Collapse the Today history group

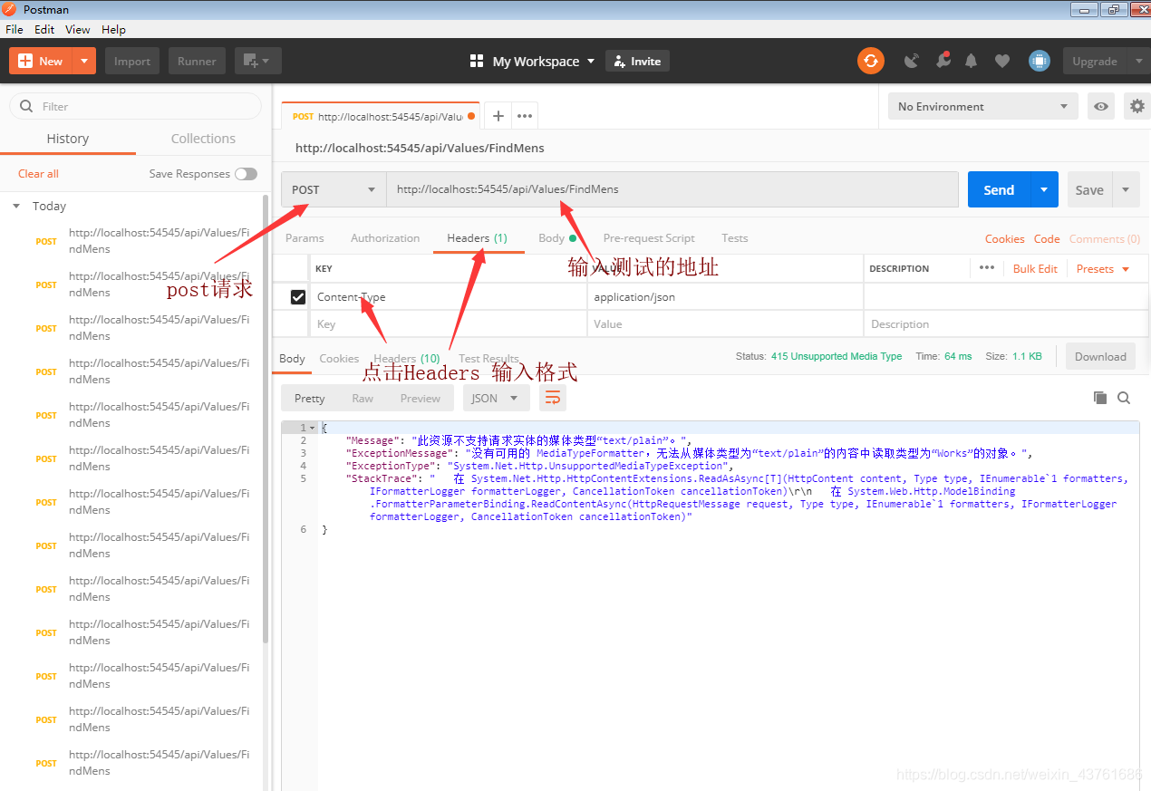point(16,207)
